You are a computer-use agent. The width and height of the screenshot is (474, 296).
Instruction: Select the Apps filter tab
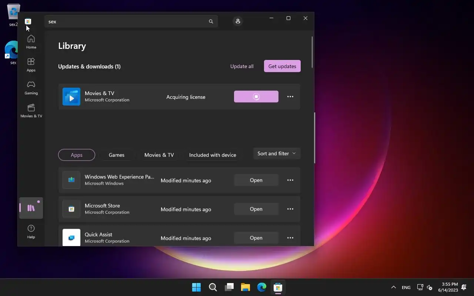point(77,155)
